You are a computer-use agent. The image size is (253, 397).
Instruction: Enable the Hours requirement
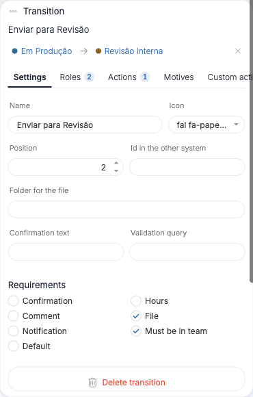(x=136, y=300)
